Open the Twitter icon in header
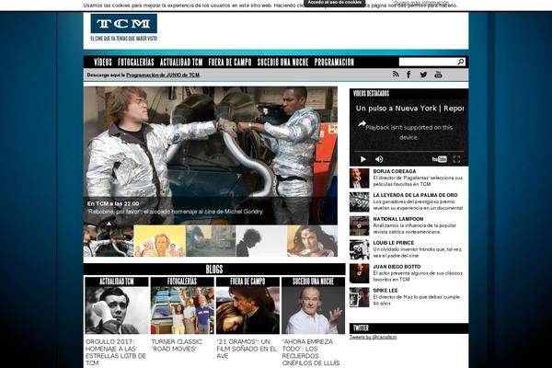This screenshot has height=368, width=552. pyautogui.click(x=424, y=75)
